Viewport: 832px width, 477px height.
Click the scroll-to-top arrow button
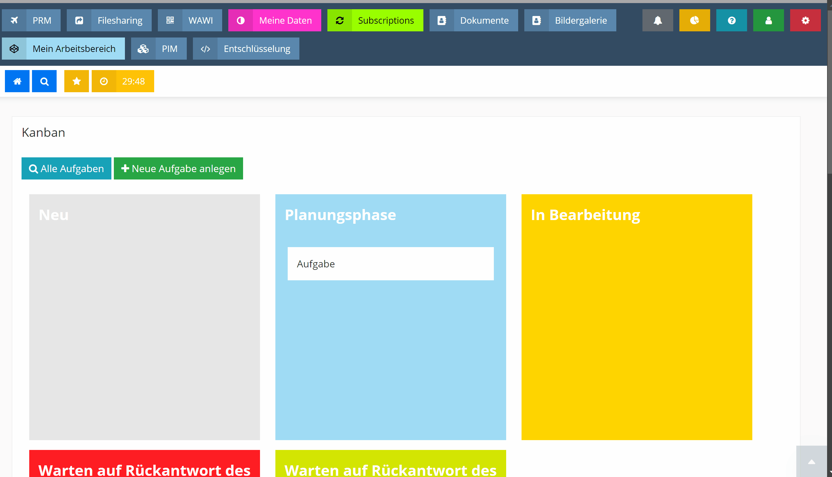click(x=811, y=462)
